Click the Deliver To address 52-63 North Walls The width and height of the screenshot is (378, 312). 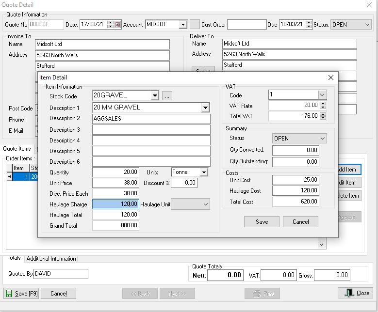(x=289, y=54)
